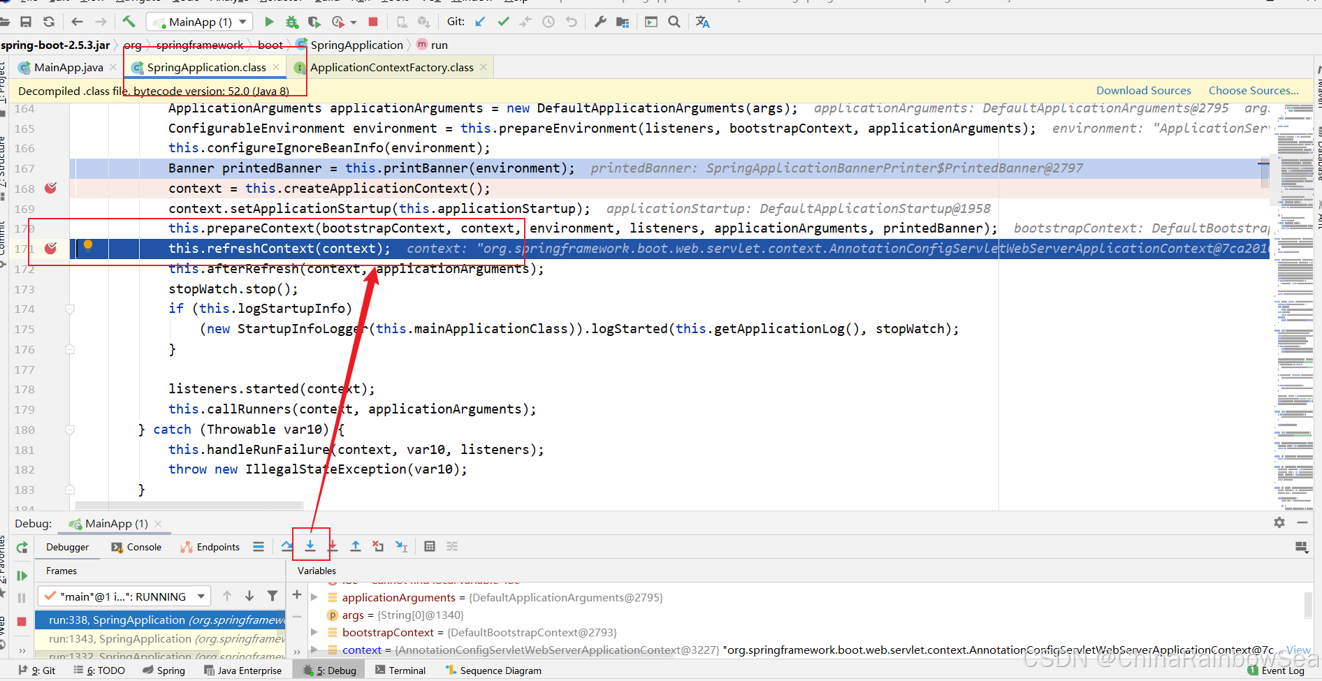The width and height of the screenshot is (1322, 681).
Task: Click the Build project hammer icon
Action: click(129, 22)
